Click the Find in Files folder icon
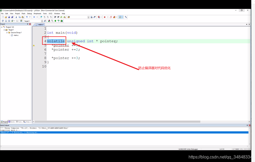 (69, 17)
